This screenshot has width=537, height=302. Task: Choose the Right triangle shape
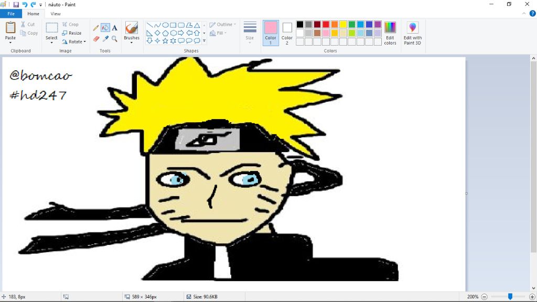coord(149,33)
